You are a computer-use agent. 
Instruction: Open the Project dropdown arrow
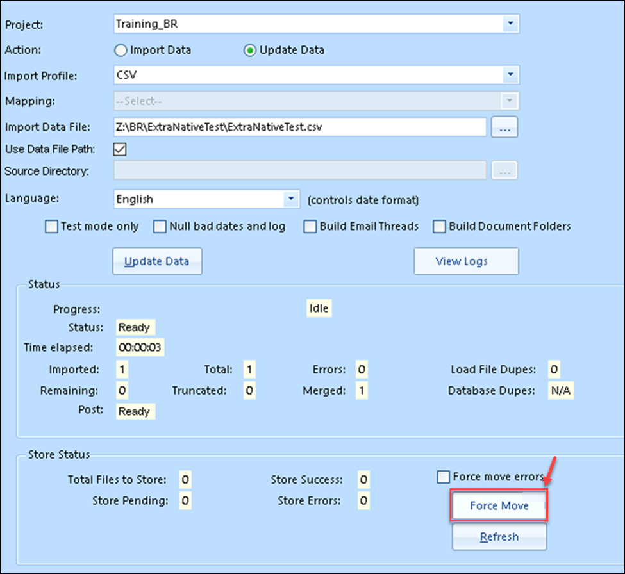coord(511,24)
